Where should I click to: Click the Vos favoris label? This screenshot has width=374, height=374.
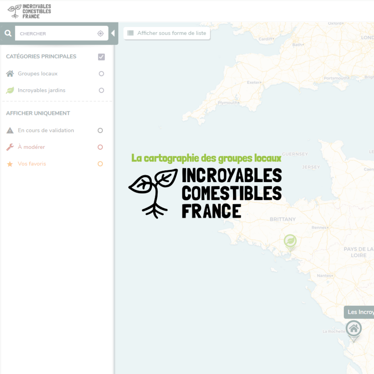point(32,163)
